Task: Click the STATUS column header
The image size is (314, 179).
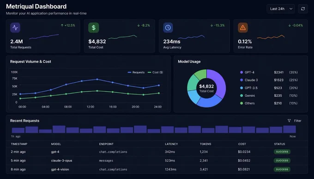Action: 279,144
